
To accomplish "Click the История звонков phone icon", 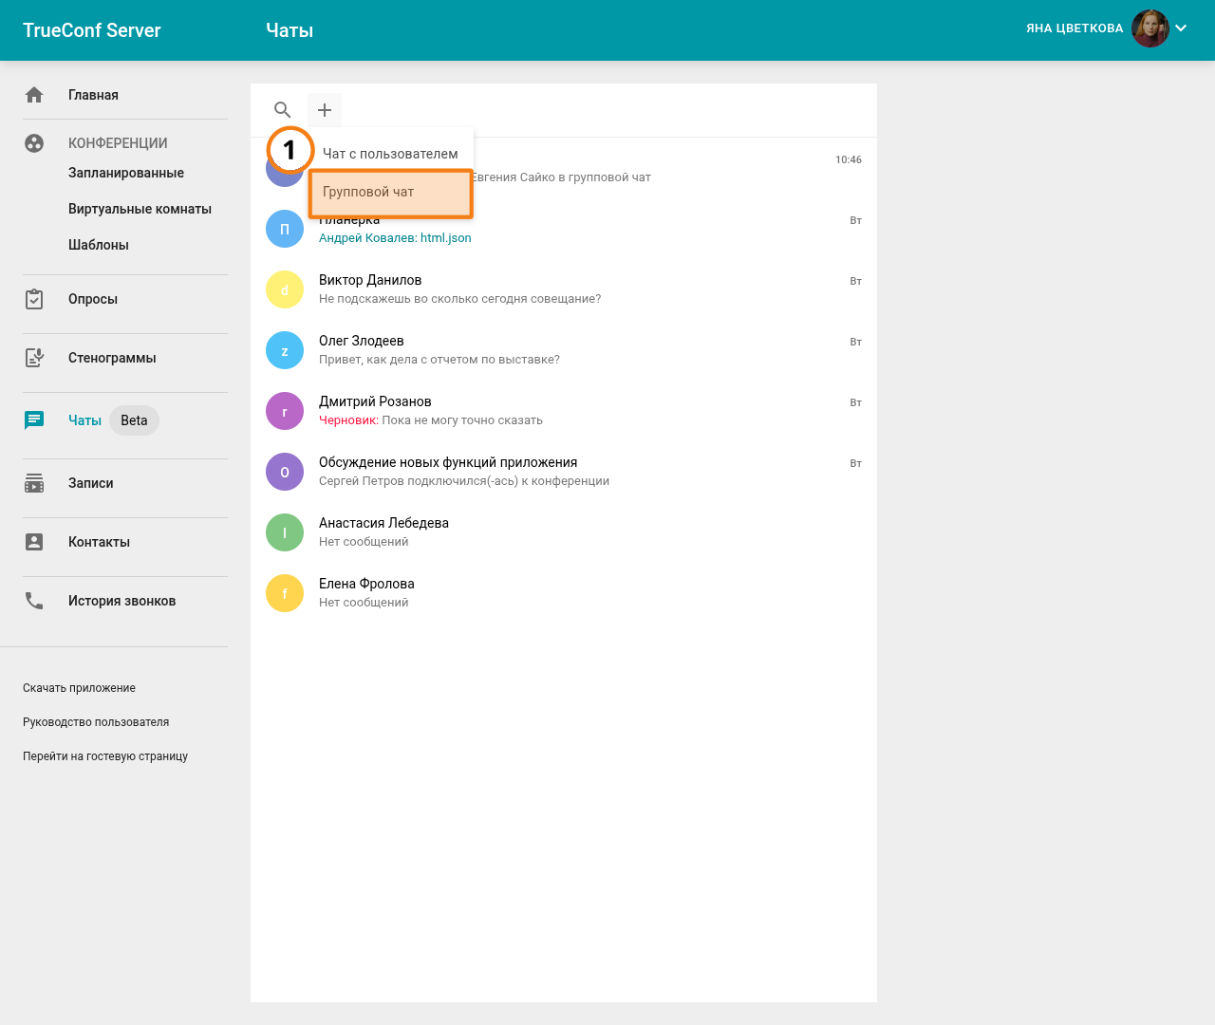I will click(34, 601).
